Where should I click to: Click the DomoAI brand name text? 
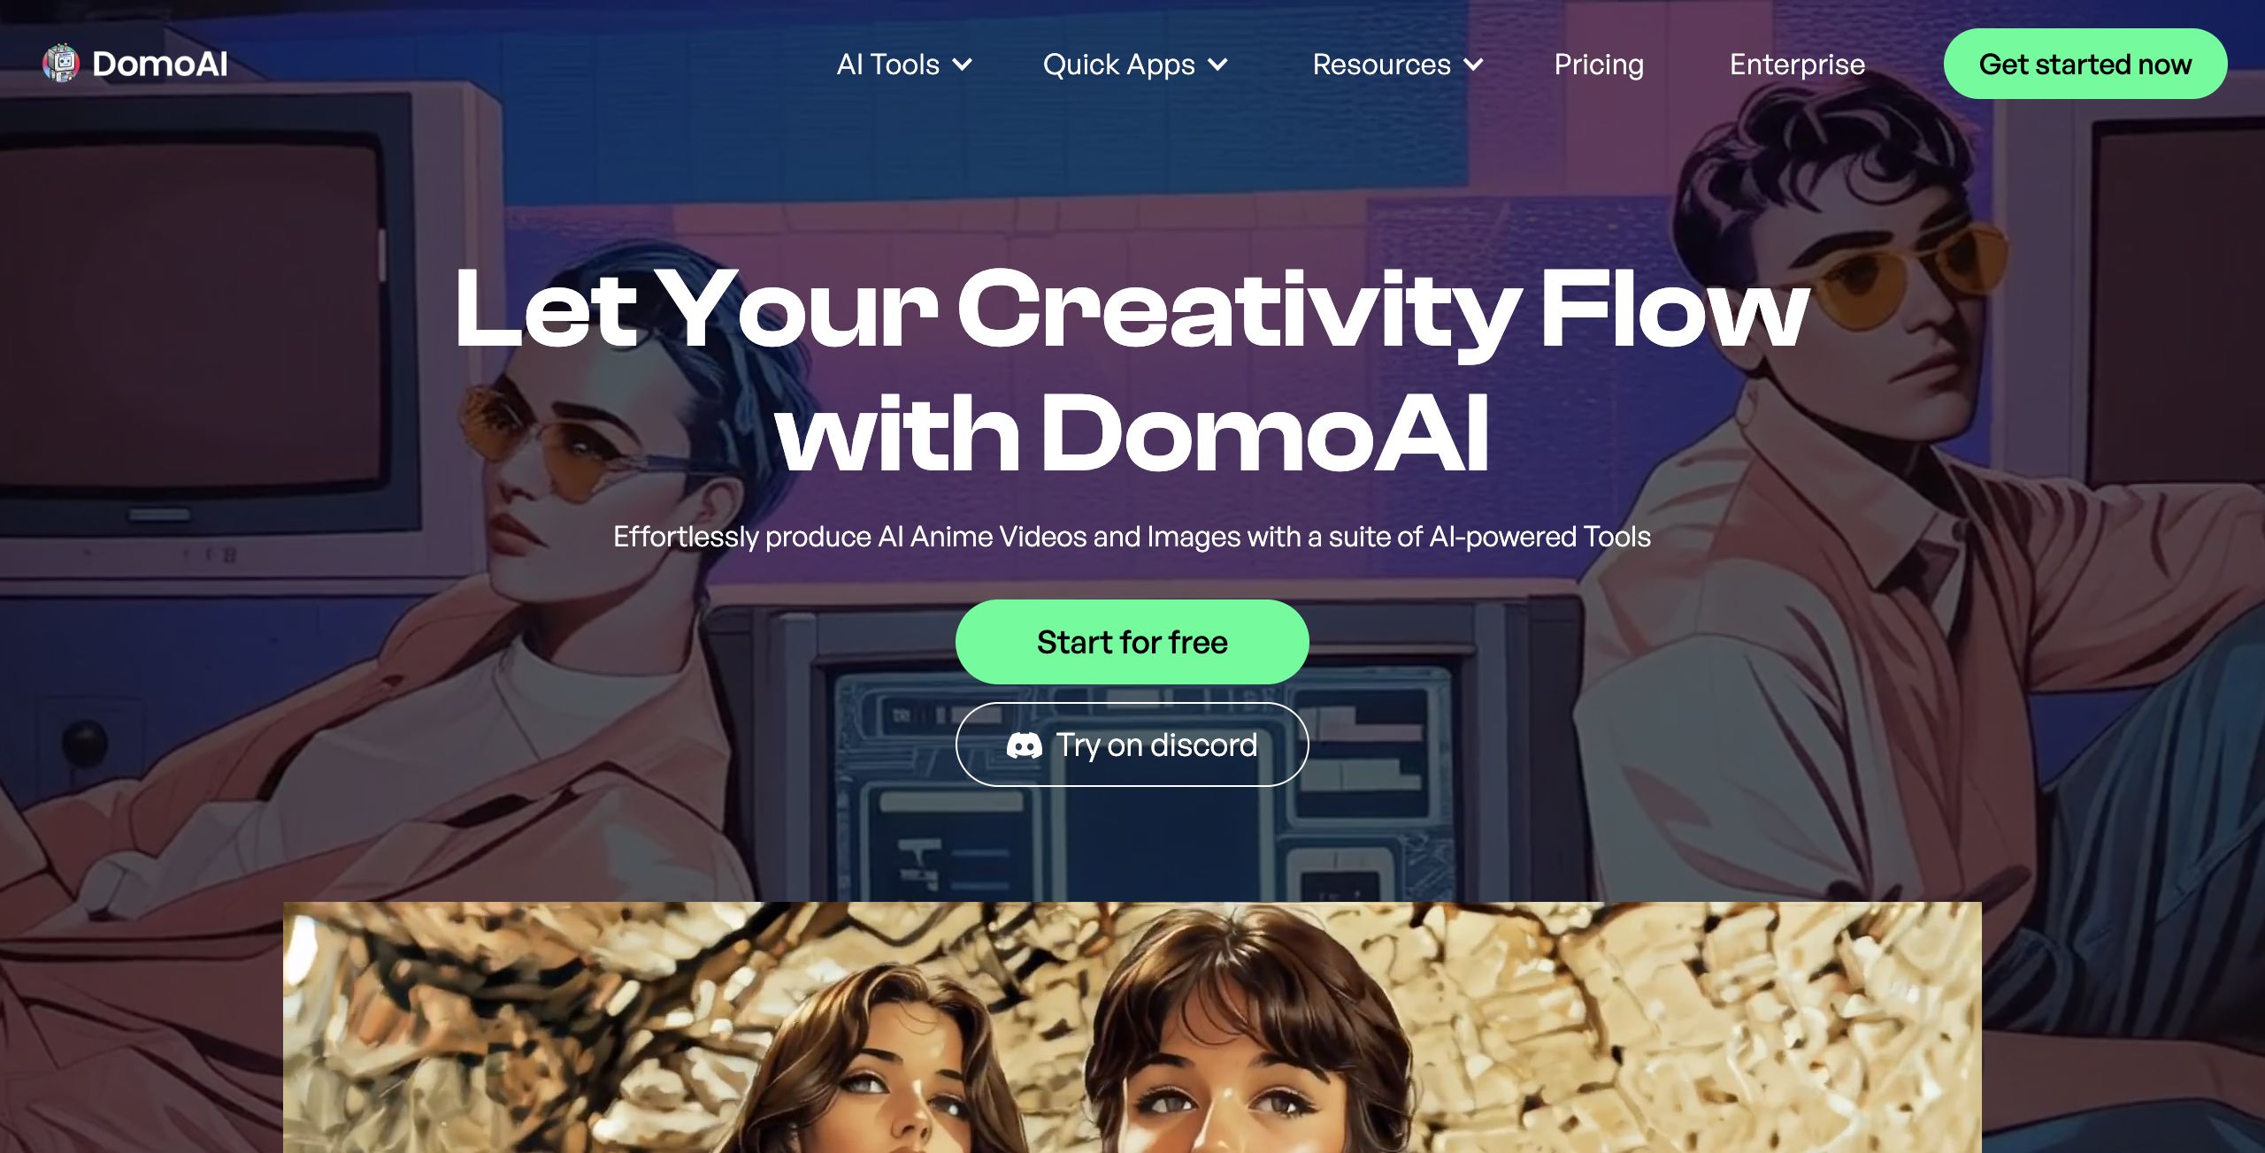pyautogui.click(x=160, y=64)
